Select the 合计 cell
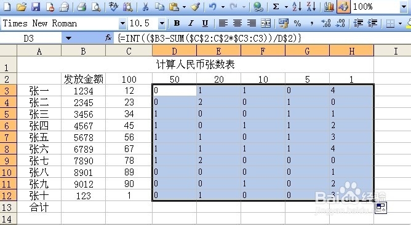 click(39, 207)
